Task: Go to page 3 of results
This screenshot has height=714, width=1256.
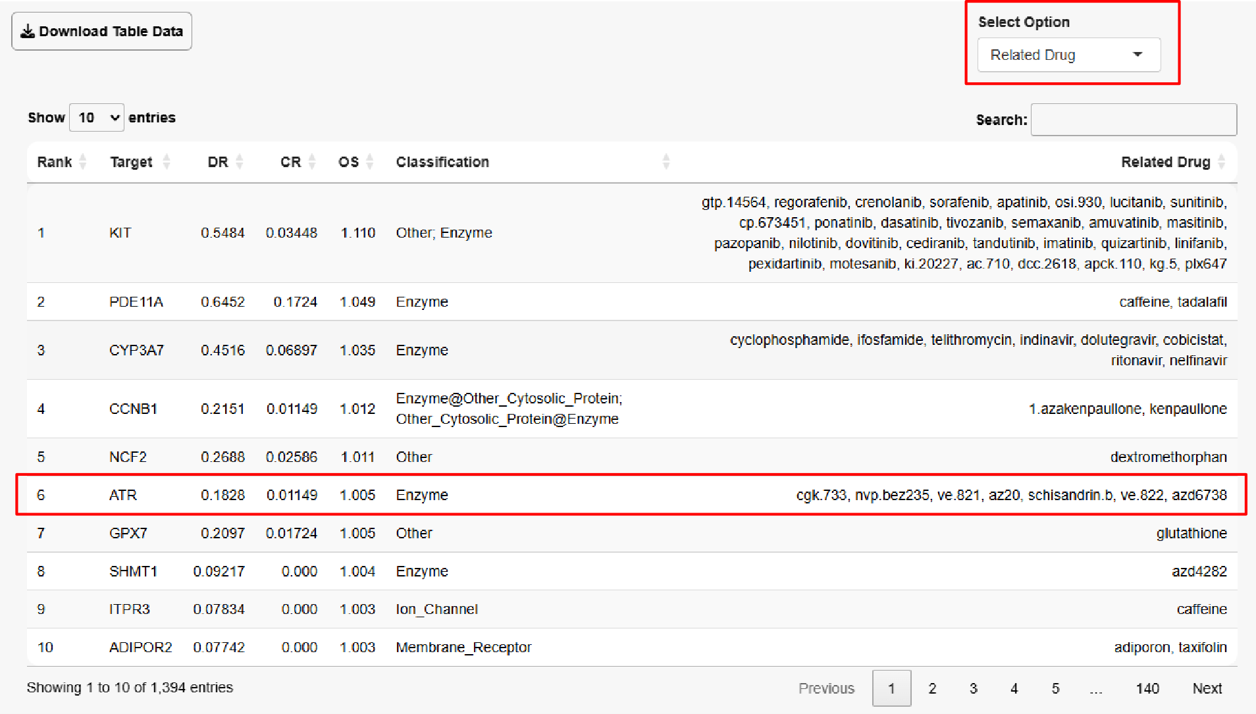Action: (973, 688)
